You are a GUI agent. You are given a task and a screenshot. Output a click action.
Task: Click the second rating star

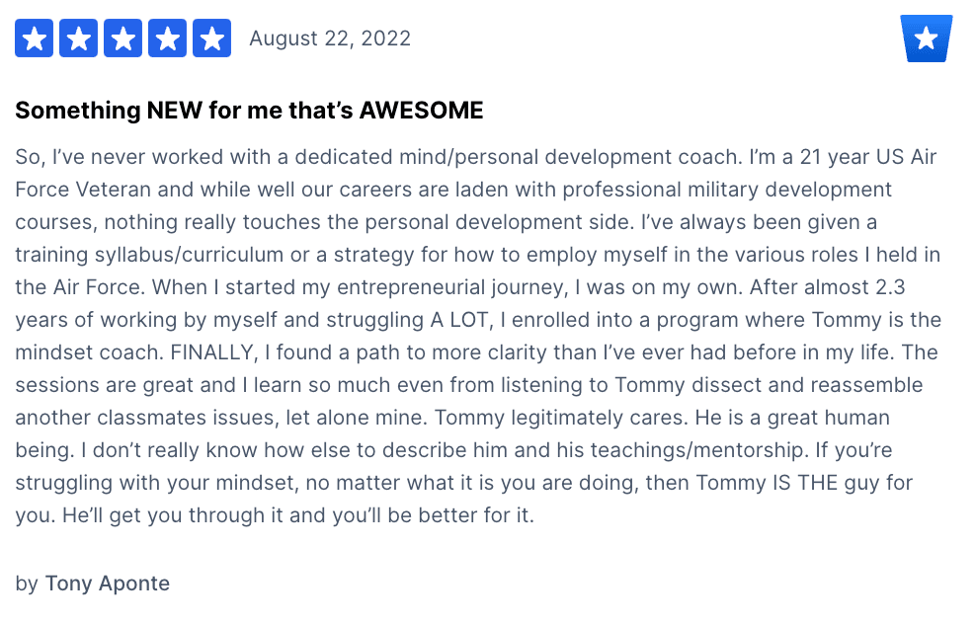tap(78, 38)
